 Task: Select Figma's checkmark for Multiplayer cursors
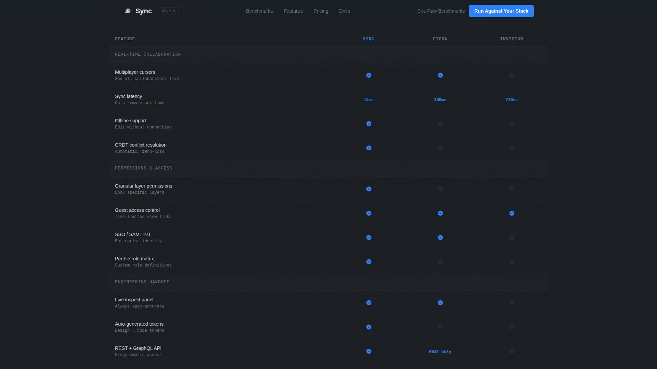pyautogui.click(x=440, y=75)
